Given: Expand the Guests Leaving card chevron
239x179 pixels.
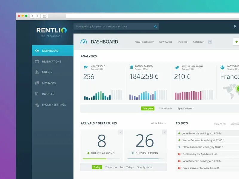Looking at the screenshot, I should (x=165, y=132).
